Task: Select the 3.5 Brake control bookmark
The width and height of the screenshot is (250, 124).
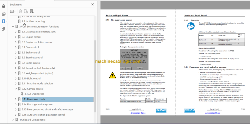Action: point(31,53)
